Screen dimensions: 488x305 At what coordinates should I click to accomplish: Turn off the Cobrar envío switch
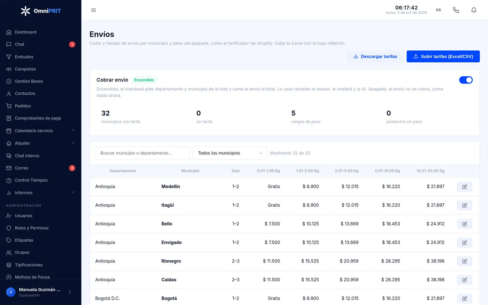(466, 80)
